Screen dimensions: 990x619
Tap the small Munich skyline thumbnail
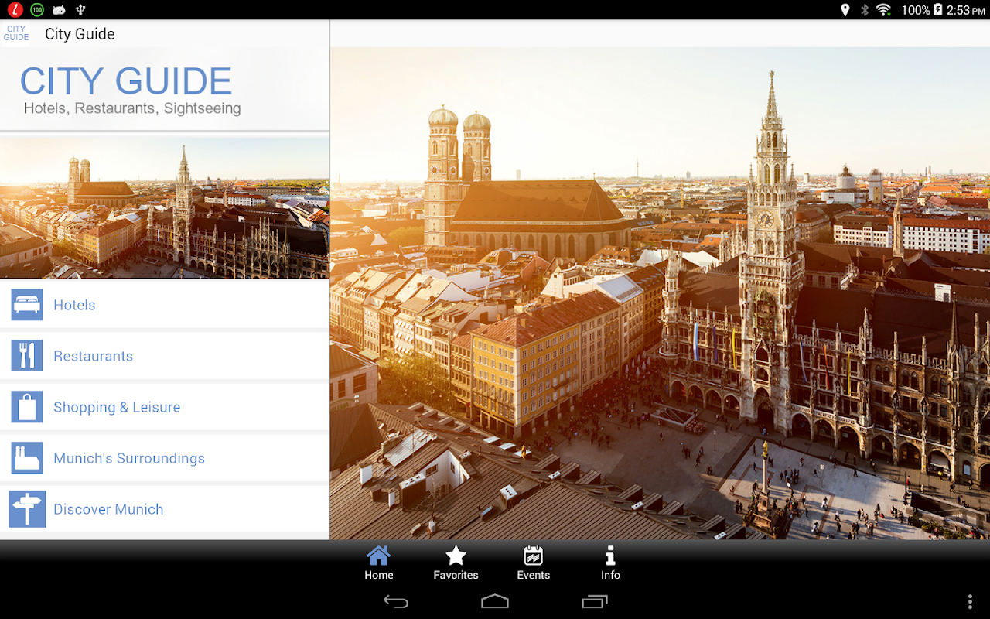165,207
